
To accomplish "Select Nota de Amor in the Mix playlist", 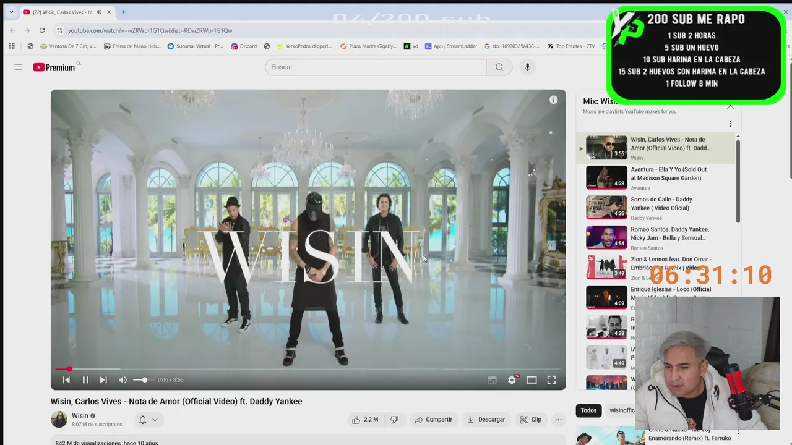I will [x=655, y=148].
